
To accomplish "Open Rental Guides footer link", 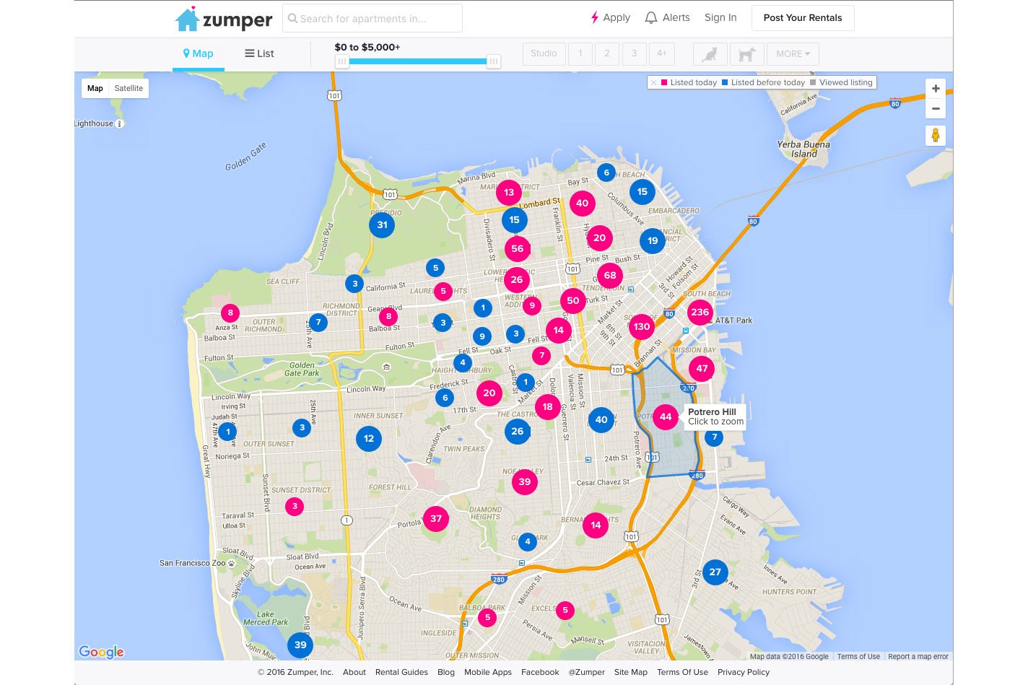I will (x=401, y=672).
